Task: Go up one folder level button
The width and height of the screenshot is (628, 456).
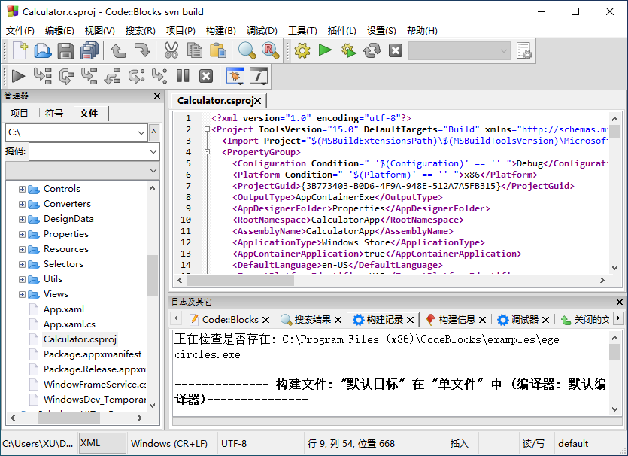Action: [154, 132]
